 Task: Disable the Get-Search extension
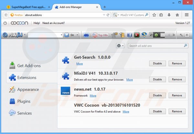[157, 63]
